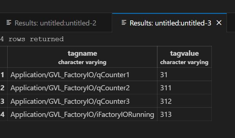Click the qCounter1 tagname cell

82,74
